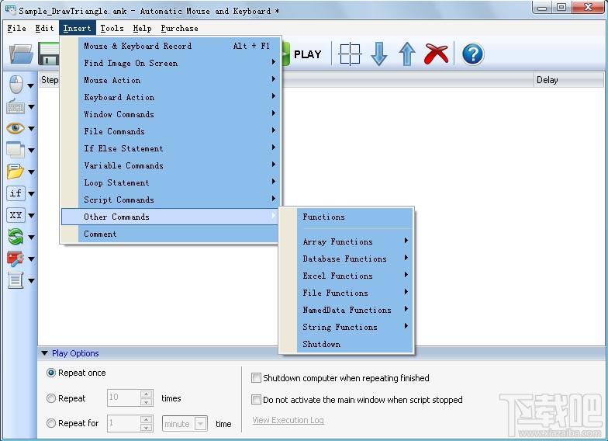Viewport: 608px width, 441px height.
Task: Choose Mouse Action menu entry
Action: pyautogui.click(x=171, y=80)
